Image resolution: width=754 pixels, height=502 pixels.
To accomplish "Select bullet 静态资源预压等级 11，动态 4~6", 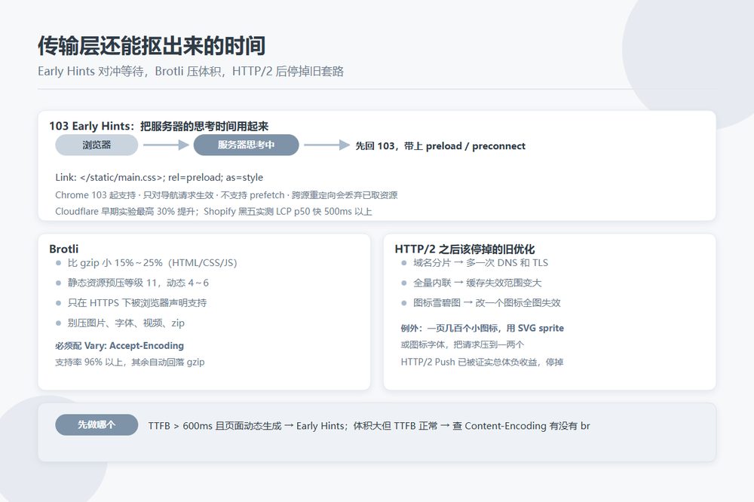I will click(138, 283).
